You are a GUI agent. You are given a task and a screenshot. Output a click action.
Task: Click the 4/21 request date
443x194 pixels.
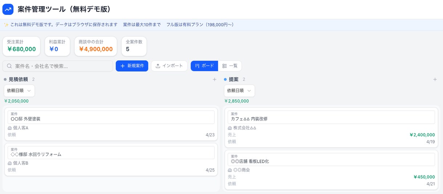tap(430, 184)
